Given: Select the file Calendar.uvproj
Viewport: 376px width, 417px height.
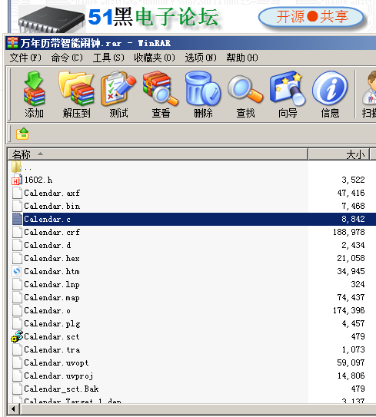Looking at the screenshot, I should (59, 376).
